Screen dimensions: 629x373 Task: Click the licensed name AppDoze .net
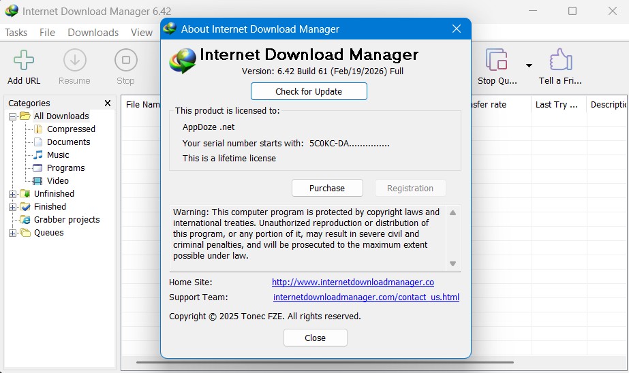click(209, 127)
